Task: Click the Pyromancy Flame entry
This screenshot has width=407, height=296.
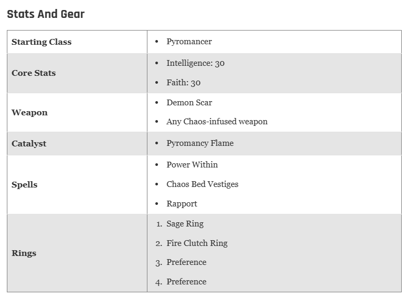Action: click(200, 143)
